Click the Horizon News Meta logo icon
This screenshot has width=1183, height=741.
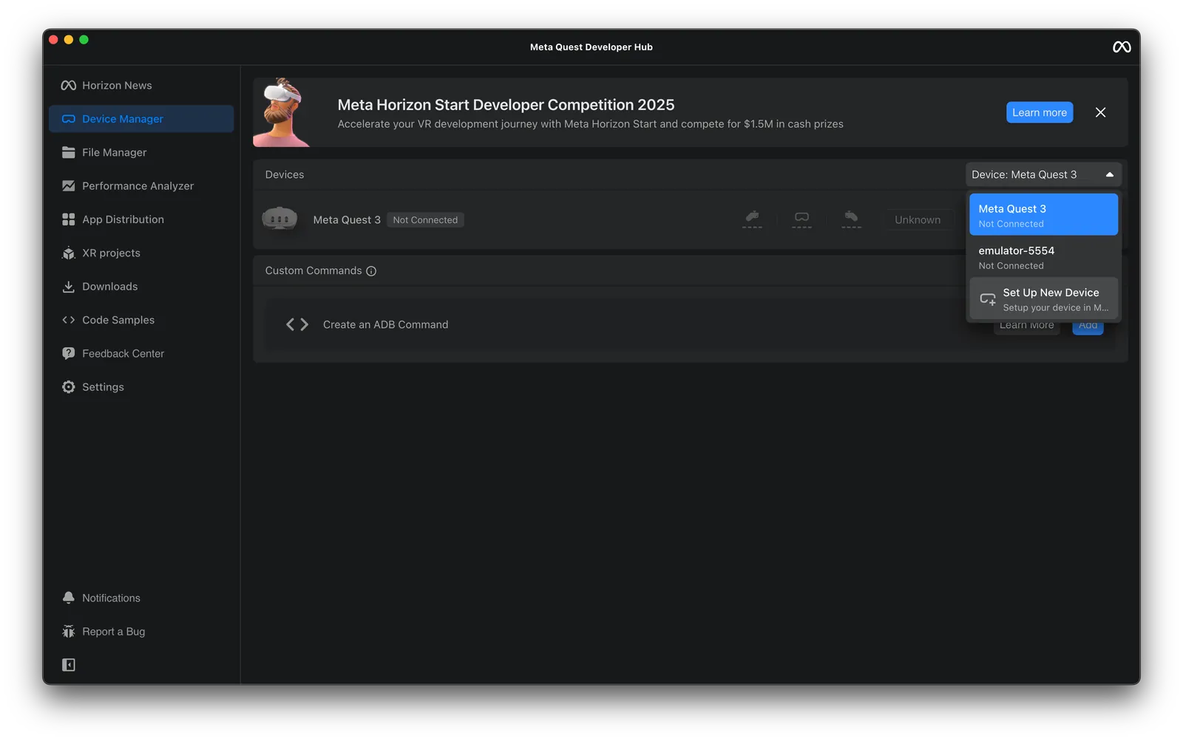click(x=69, y=85)
